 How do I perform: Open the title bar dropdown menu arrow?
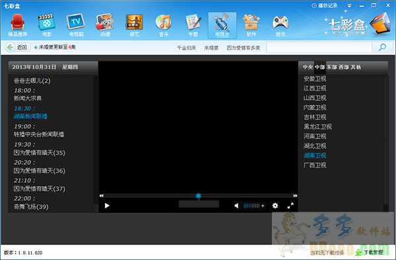pos(349,5)
